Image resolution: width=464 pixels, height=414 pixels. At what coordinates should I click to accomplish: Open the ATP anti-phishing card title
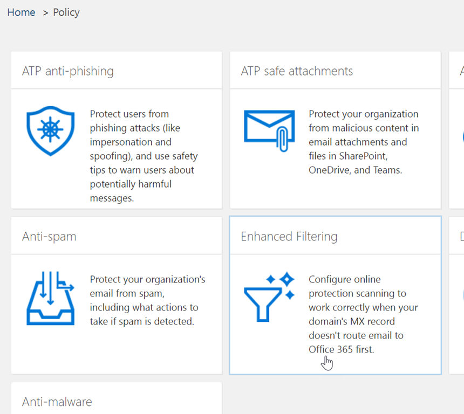tap(68, 71)
